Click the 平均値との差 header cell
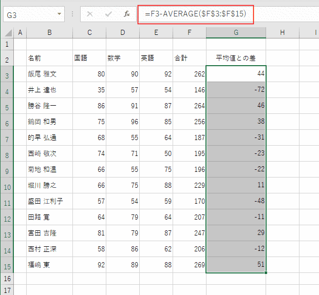The height and width of the screenshot is (295, 319). 236,58
